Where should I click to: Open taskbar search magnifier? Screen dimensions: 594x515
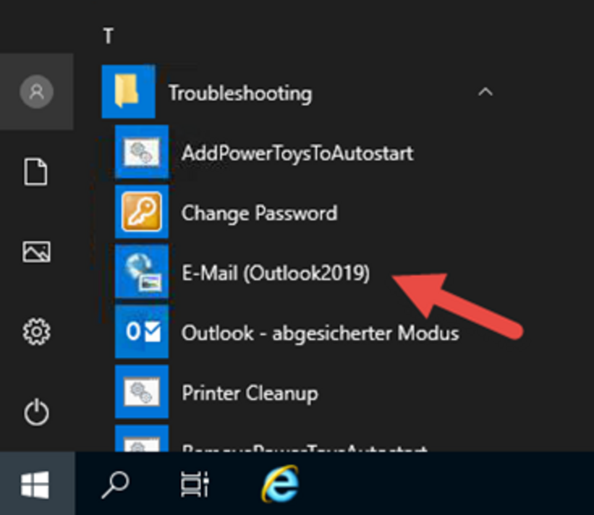(115, 484)
